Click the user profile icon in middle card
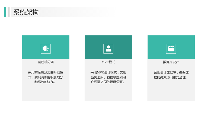Viewport: 217px width, 122px height. [108, 49]
